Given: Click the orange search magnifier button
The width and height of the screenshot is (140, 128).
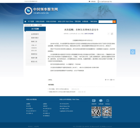Looking at the screenshot, I should tap(114, 22).
